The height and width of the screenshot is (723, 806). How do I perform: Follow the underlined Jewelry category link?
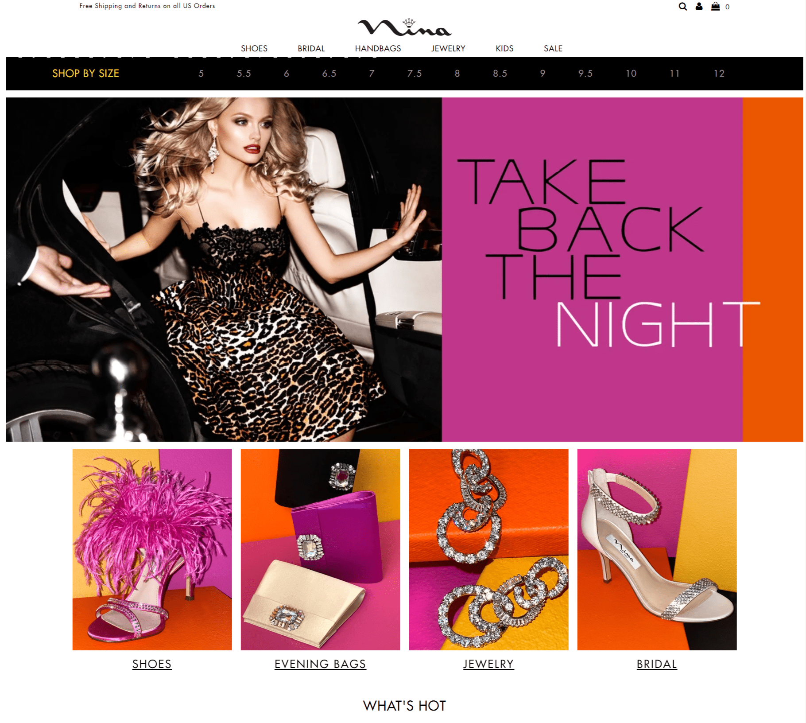pyautogui.click(x=488, y=664)
